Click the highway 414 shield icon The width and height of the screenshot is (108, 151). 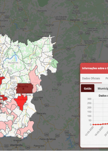click(x=10, y=71)
